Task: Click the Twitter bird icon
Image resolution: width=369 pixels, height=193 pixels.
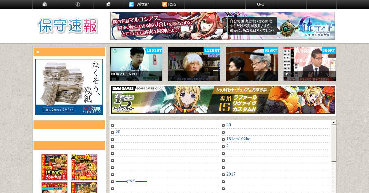Action: coord(131,4)
